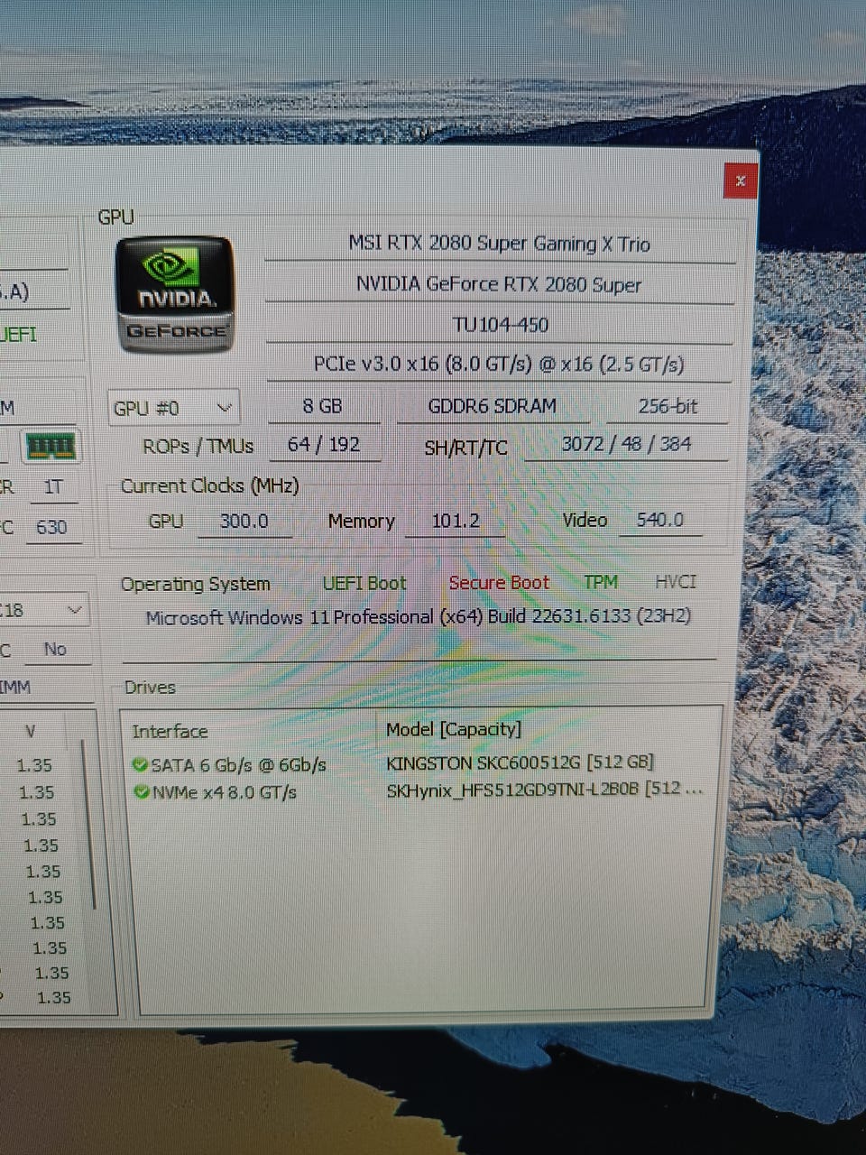Click the Drives section label
This screenshot has width=866, height=1155.
[x=150, y=688]
